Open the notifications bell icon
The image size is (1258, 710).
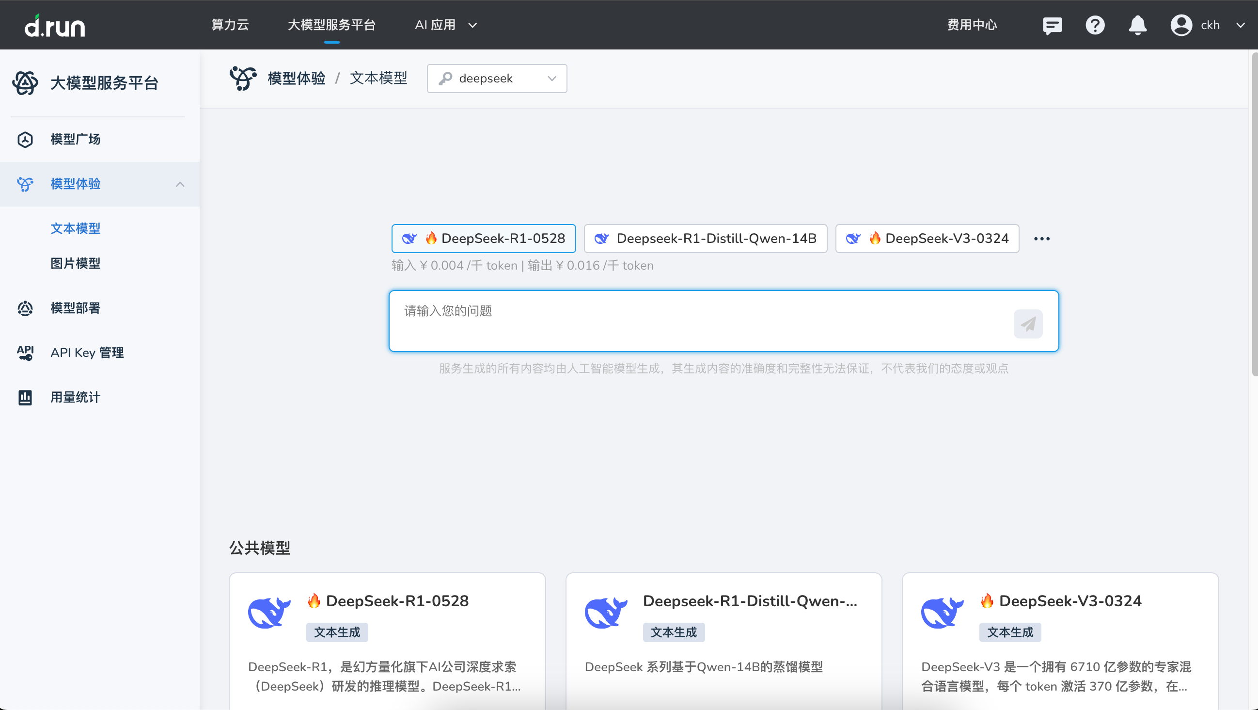[1137, 25]
